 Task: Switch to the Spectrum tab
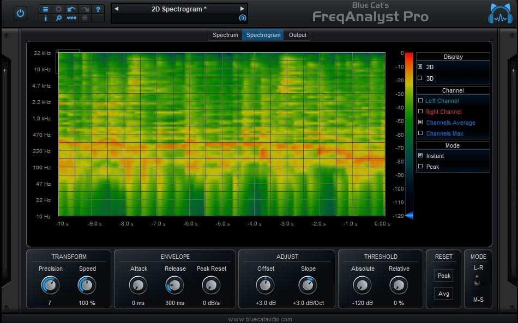[225, 35]
